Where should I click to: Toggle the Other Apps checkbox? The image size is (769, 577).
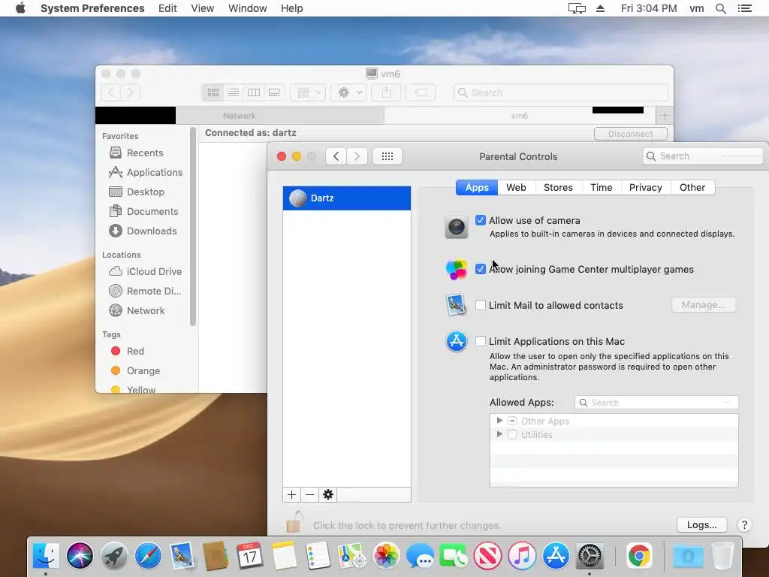(x=512, y=421)
